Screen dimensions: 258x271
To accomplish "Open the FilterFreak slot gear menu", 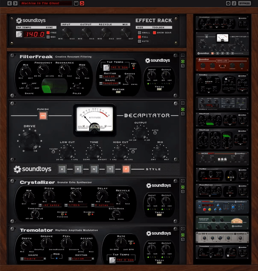I will coord(183,55).
